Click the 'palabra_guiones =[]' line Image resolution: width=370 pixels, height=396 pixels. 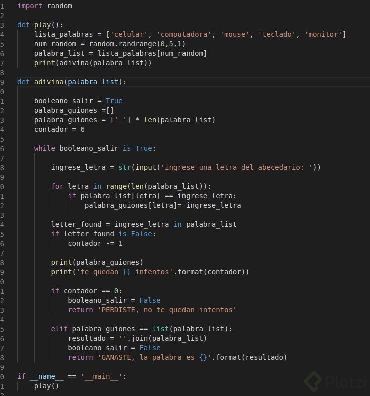coord(74,110)
